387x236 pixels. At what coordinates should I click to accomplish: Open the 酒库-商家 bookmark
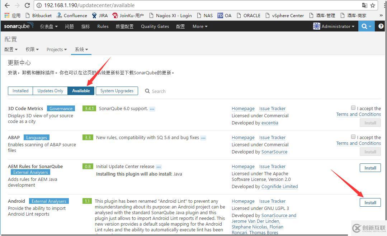353,15
